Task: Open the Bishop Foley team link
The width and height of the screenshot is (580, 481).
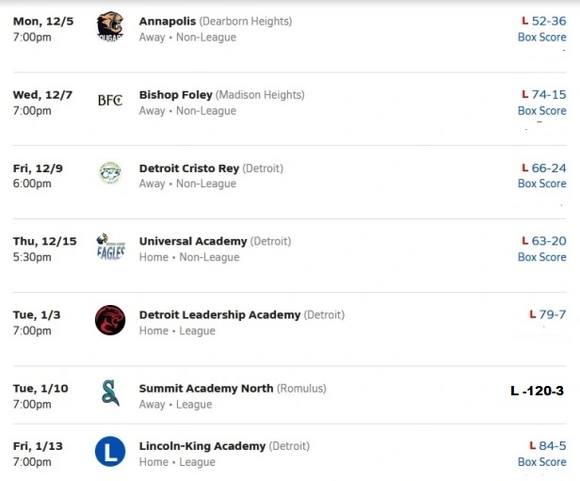Action: coord(176,94)
